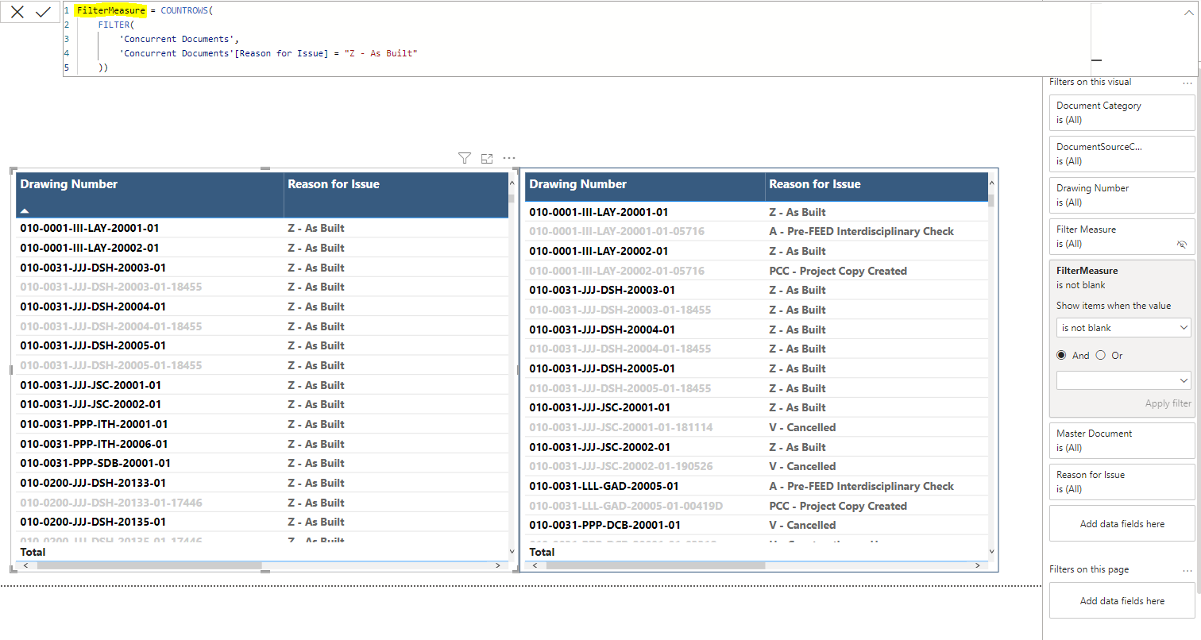The width and height of the screenshot is (1201, 640).
Task: Click left table vertical scrollbar down arrow
Action: coord(513,551)
